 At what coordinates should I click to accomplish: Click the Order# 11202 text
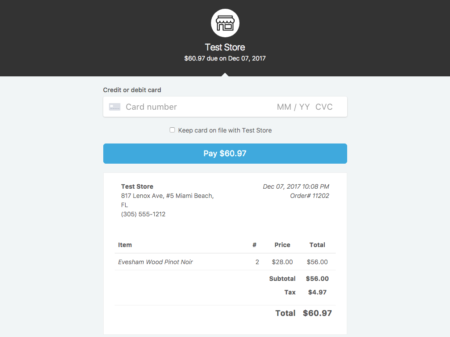[309, 196]
